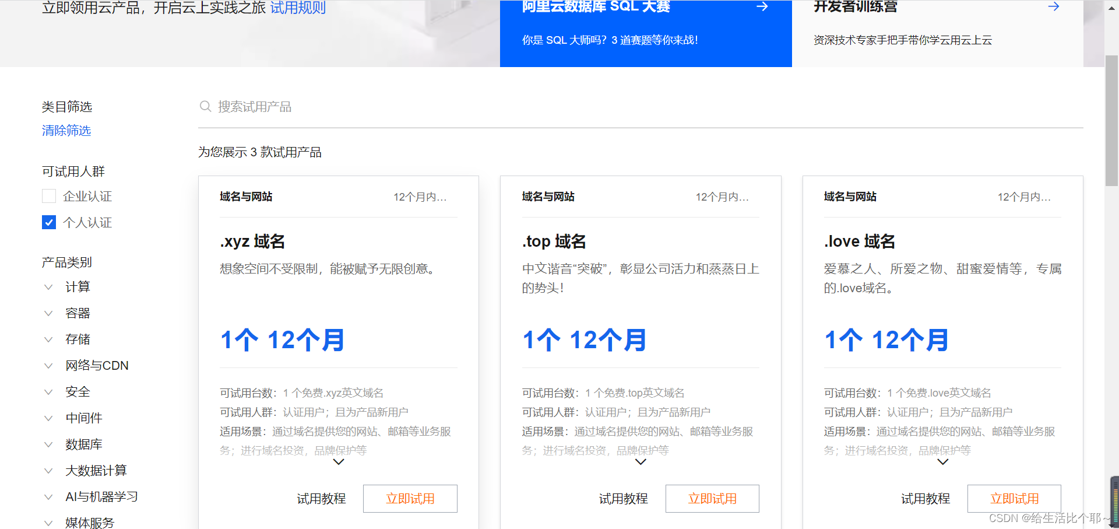Expand details chevron on the .love card
Screen dimensions: 1119x529
[x=943, y=462]
